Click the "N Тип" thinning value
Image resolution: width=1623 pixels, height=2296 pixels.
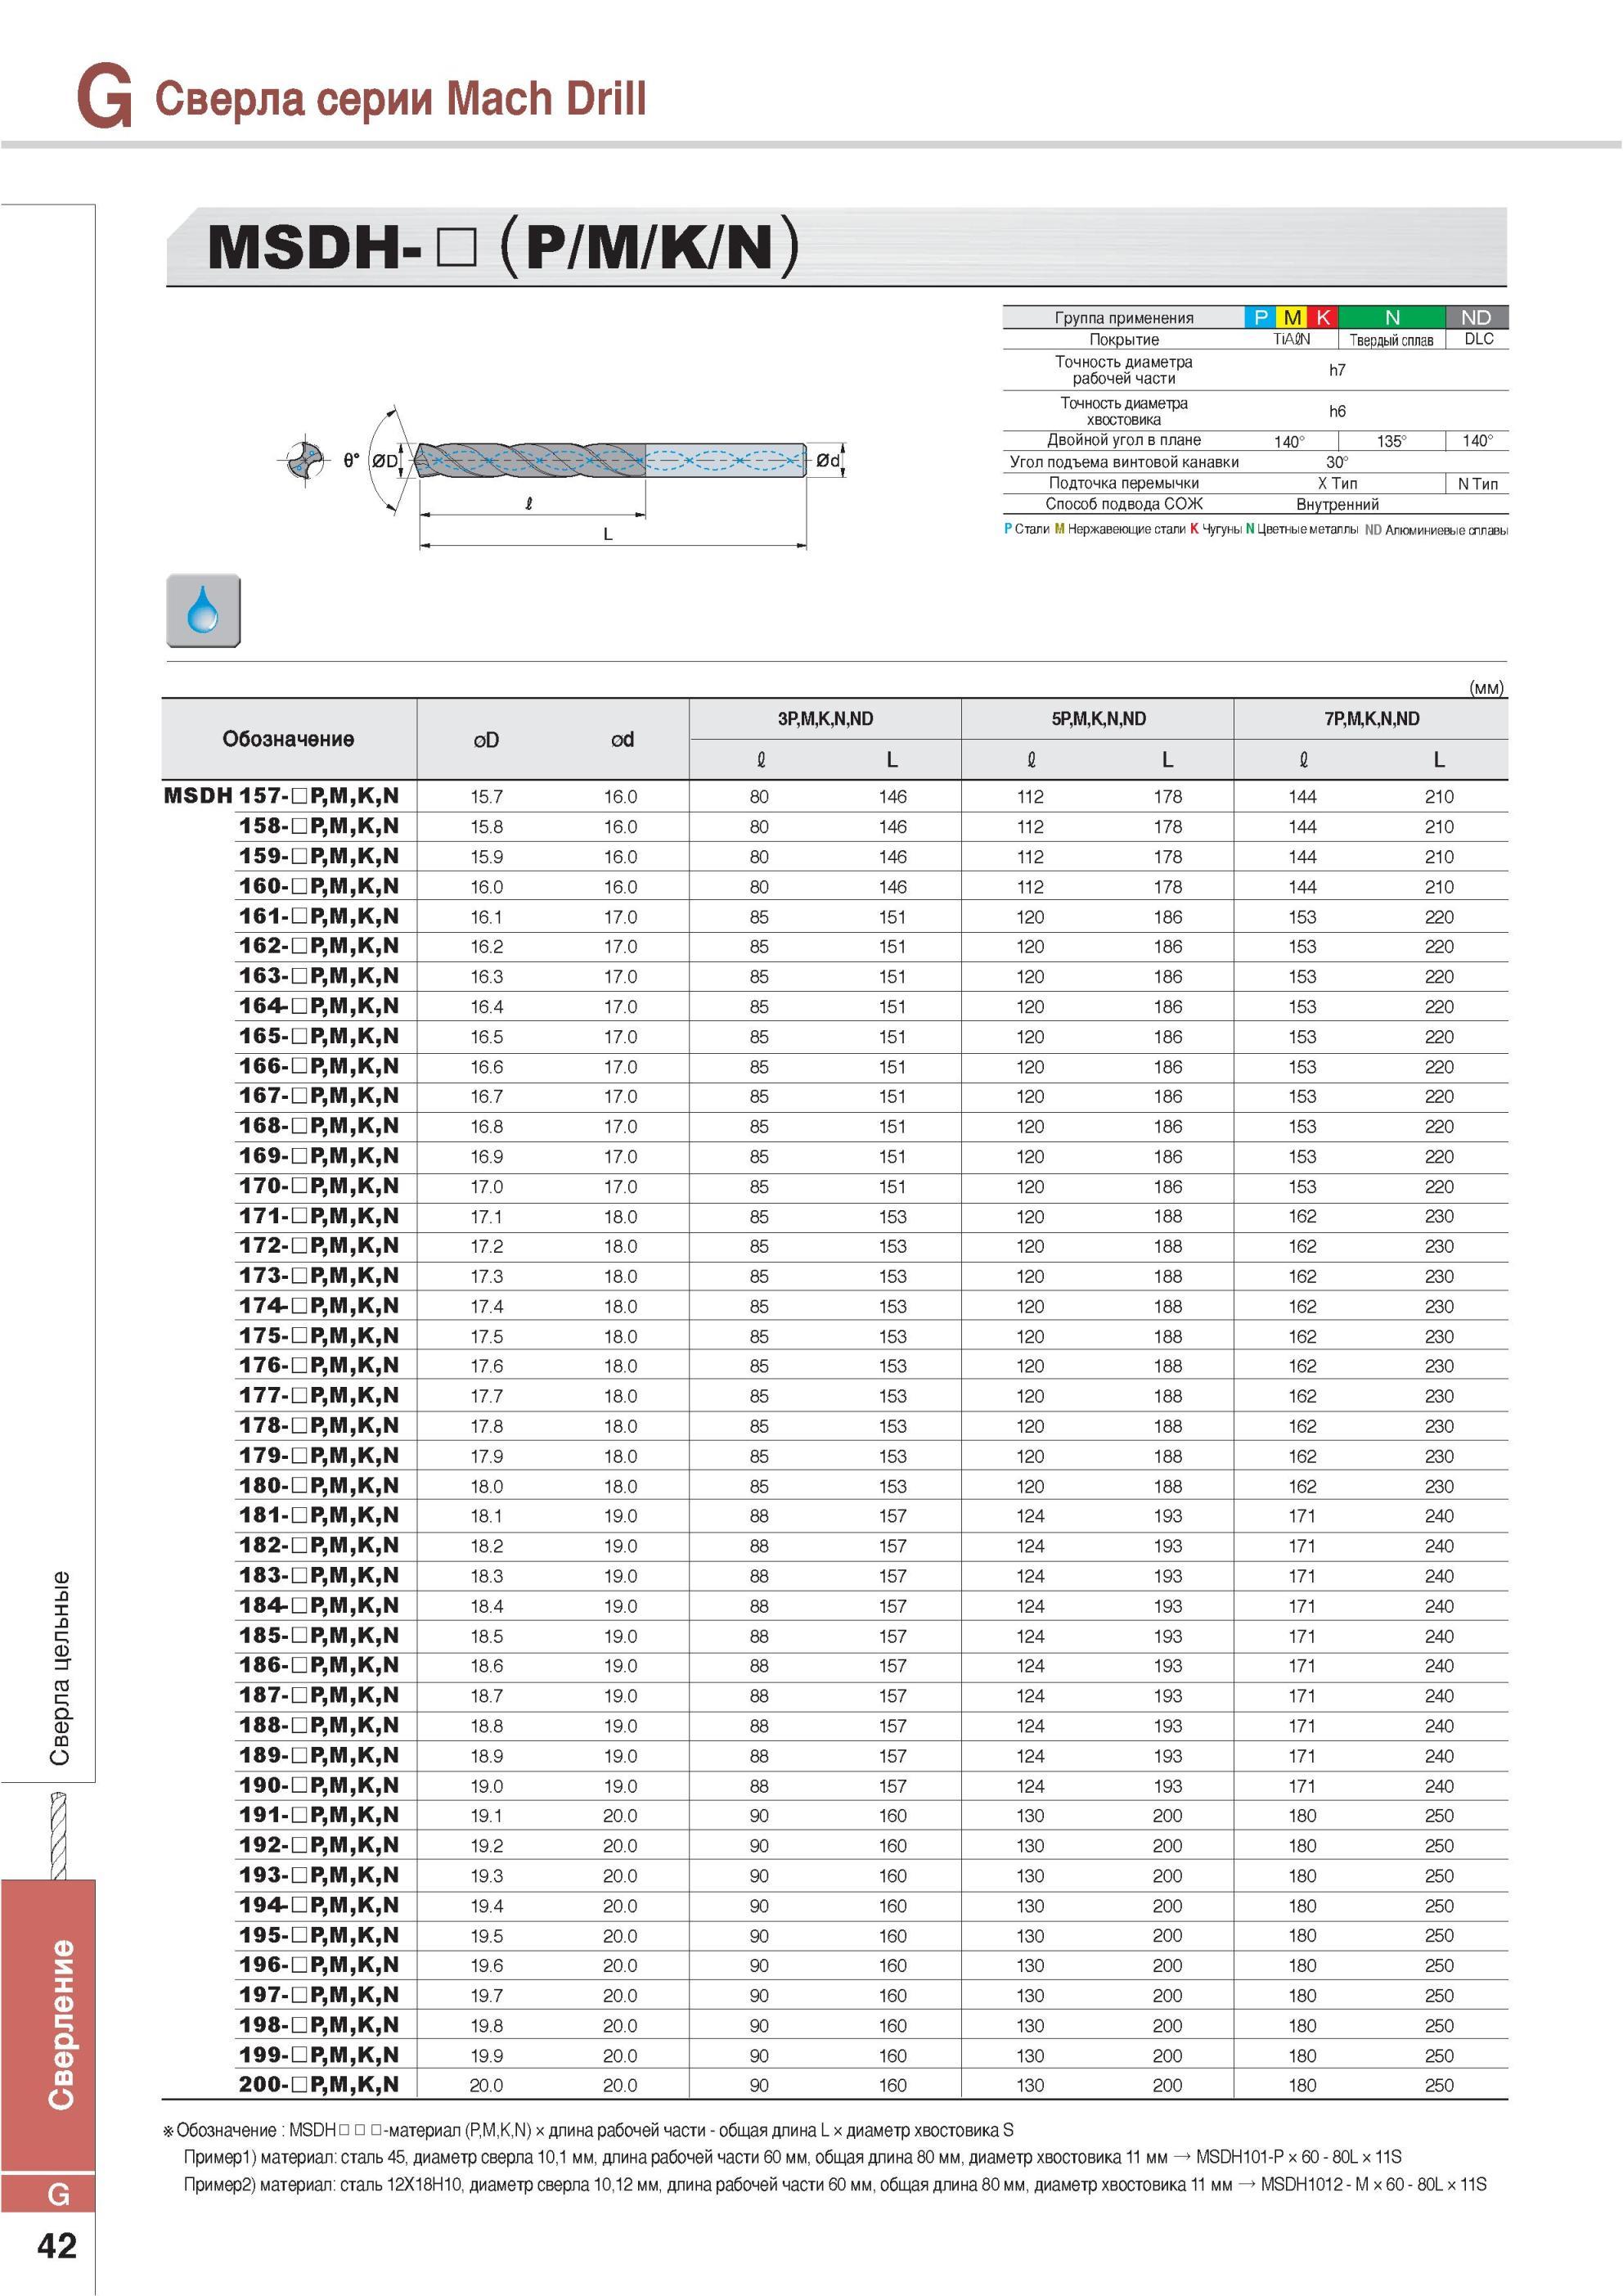click(x=1478, y=484)
